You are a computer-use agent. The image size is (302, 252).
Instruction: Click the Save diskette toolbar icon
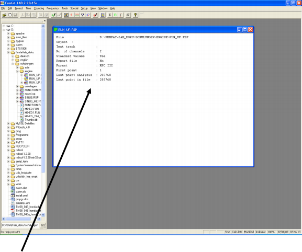pos(15,15)
